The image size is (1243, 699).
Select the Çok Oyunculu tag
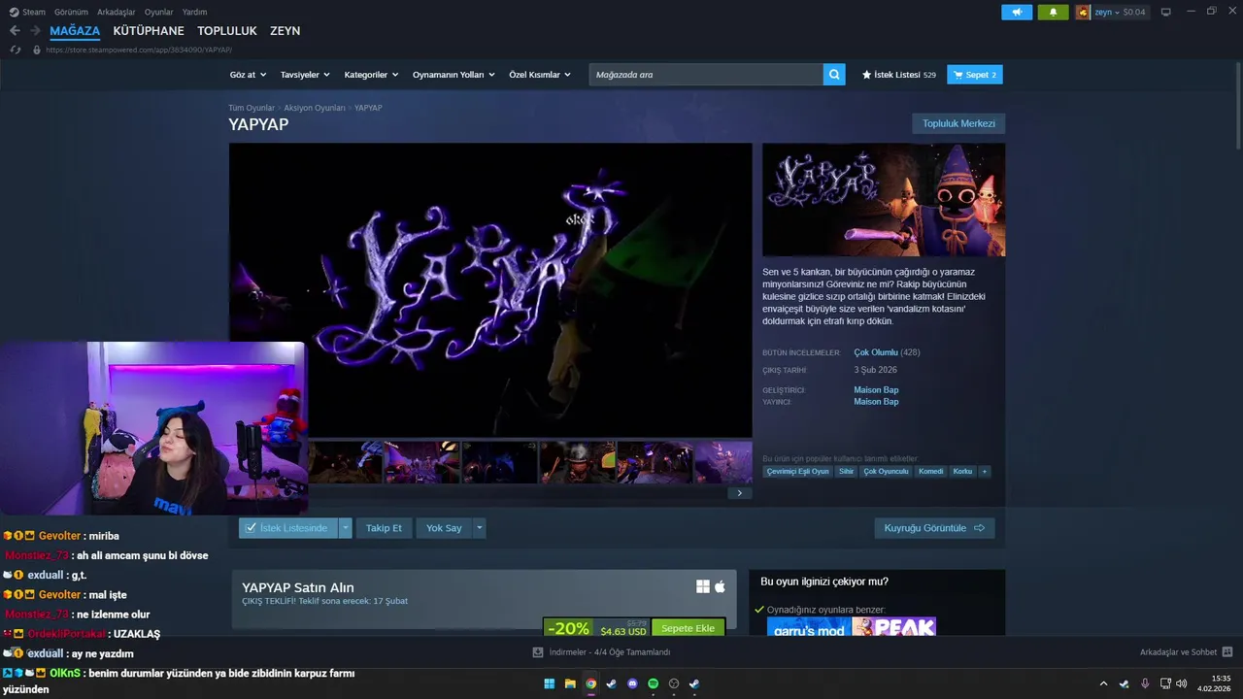[x=886, y=472]
